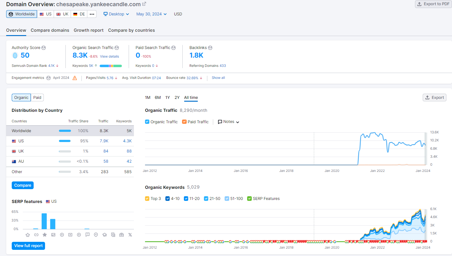The height and width of the screenshot is (256, 452).
Task: Select the star Reviews SERP icon
Action: tap(45, 235)
